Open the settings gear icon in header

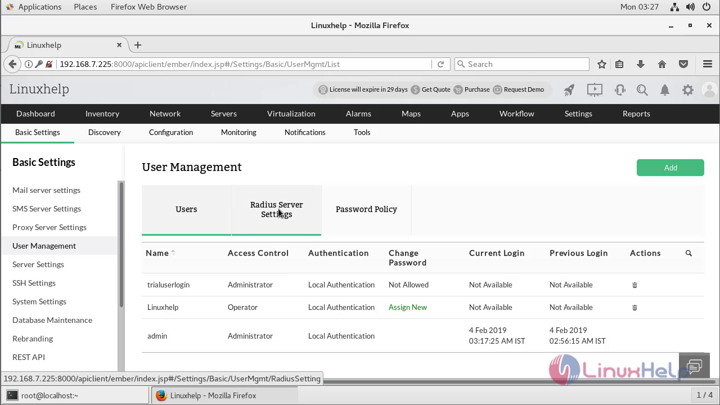coord(688,89)
